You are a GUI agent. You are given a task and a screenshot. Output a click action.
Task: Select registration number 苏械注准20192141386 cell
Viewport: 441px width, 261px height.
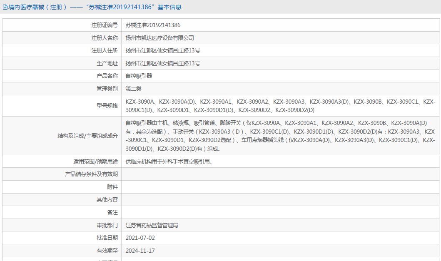pyautogui.click(x=153, y=25)
